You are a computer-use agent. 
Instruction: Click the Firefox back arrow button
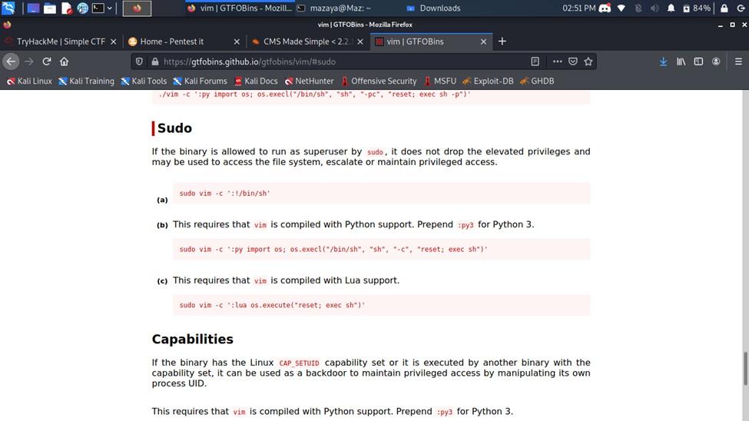coord(12,61)
